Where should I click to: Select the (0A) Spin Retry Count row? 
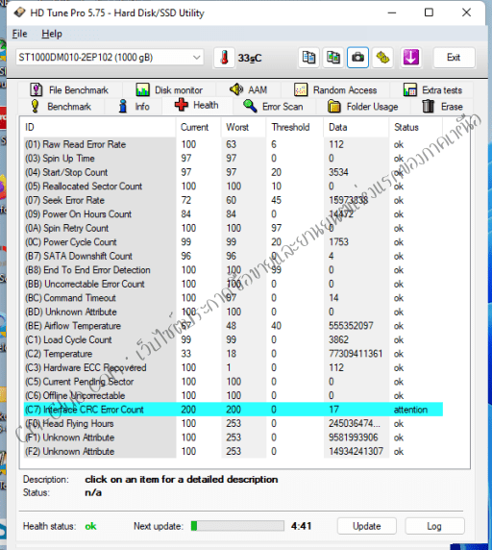pos(234,228)
